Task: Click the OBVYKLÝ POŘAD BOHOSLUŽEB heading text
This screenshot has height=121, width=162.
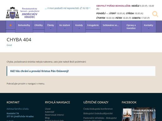Action: click(x=114, y=6)
